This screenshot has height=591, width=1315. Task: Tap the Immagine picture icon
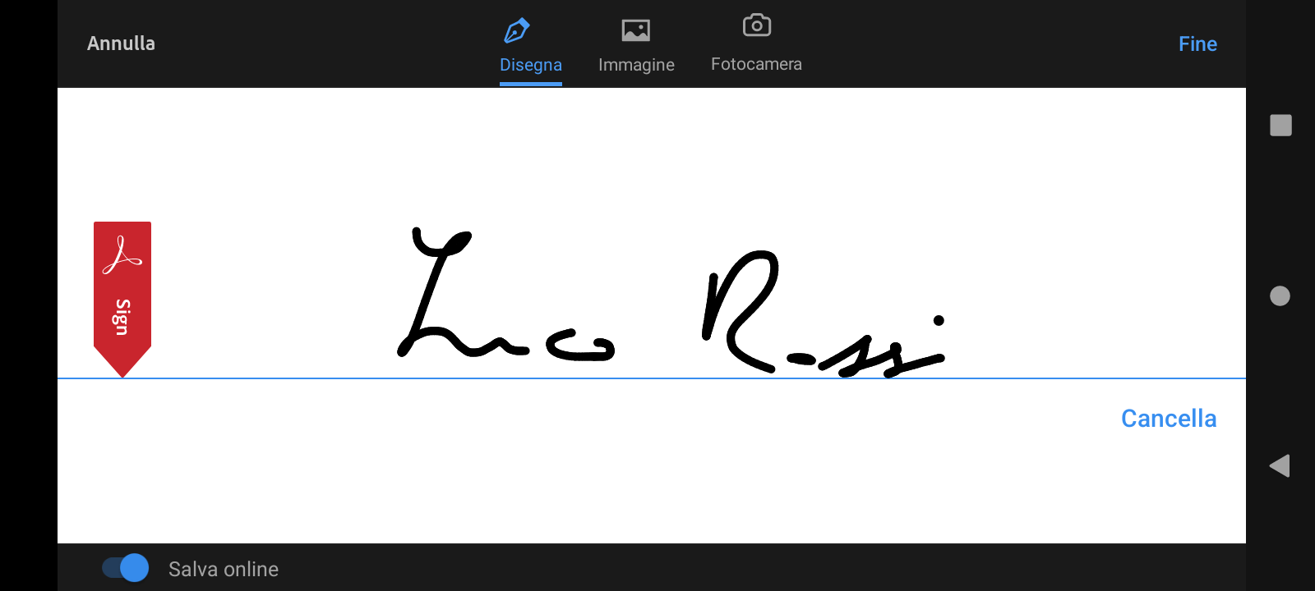pyautogui.click(x=635, y=31)
